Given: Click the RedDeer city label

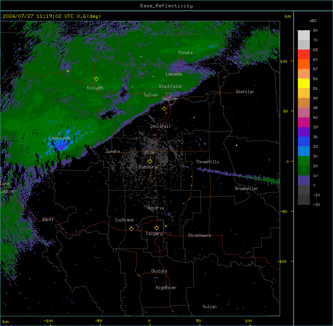Looking at the screenshot, I should tap(170, 99).
